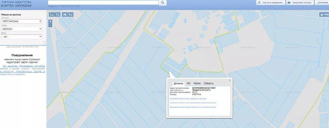Open the Технічна підтримка button
329x128 pixels.
270,3
